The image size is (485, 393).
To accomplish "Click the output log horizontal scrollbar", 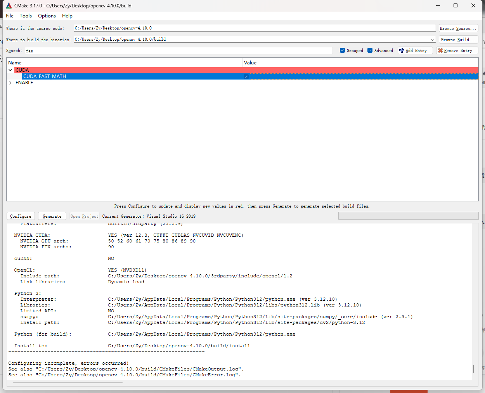I will [x=68, y=383].
